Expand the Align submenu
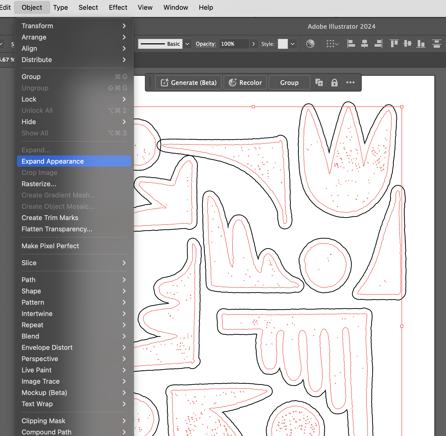Image resolution: width=446 pixels, height=436 pixels. [x=74, y=48]
